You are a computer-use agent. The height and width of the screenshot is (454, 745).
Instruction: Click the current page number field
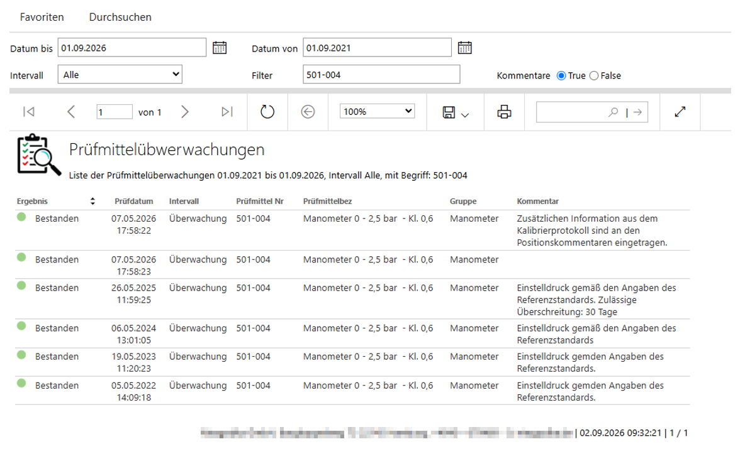click(x=115, y=112)
